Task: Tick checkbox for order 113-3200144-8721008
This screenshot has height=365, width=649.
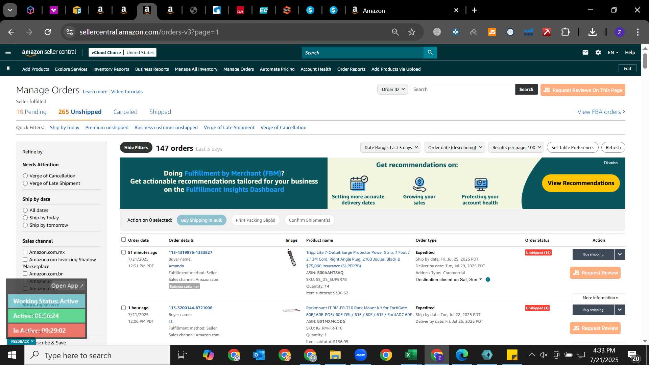Action: pyautogui.click(x=123, y=308)
